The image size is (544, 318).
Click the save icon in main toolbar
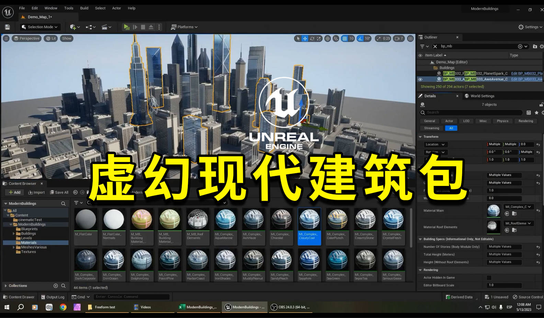(7, 27)
